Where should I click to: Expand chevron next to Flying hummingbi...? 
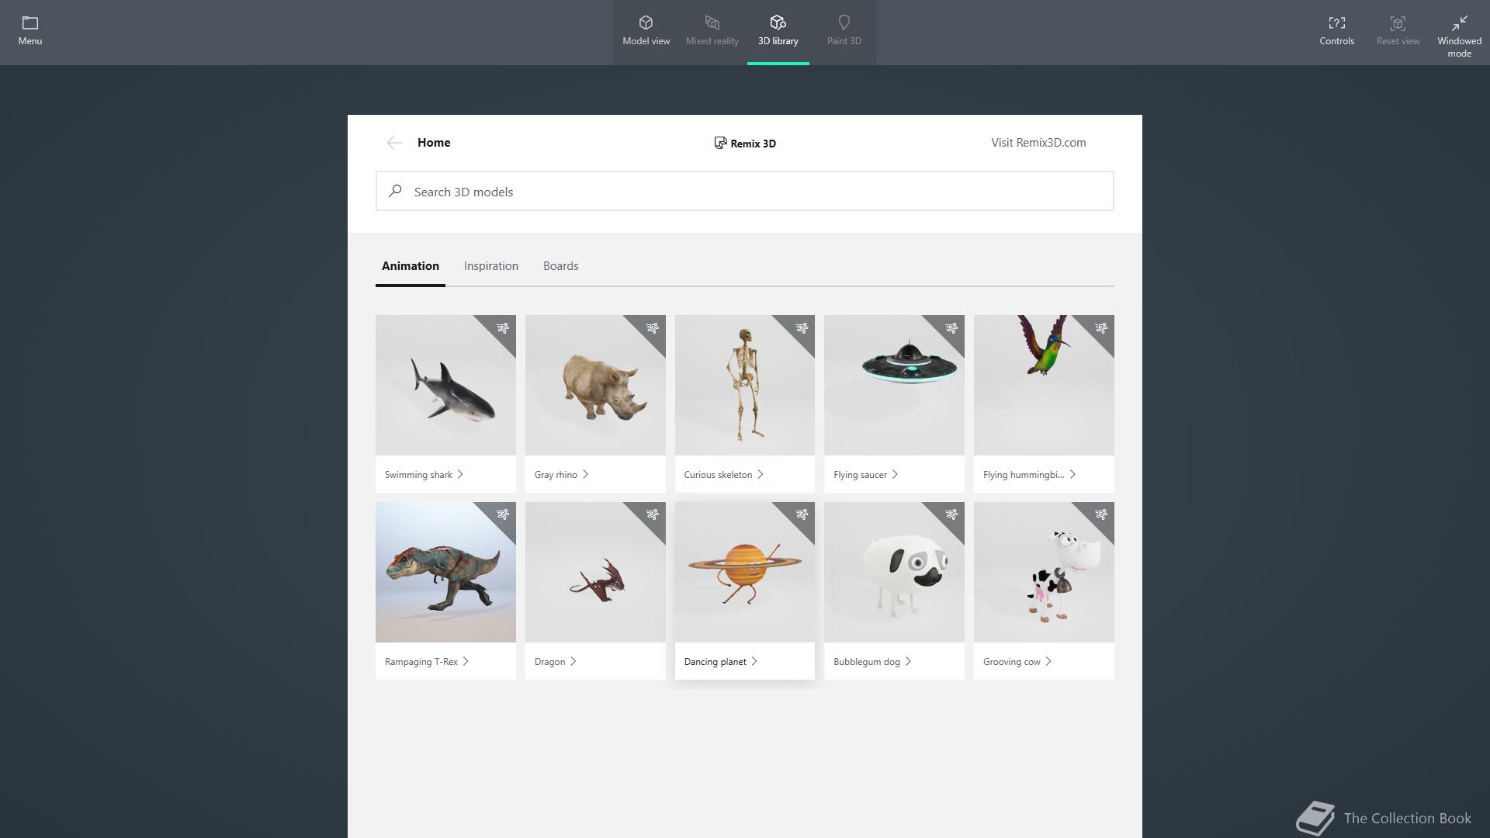pyautogui.click(x=1072, y=474)
